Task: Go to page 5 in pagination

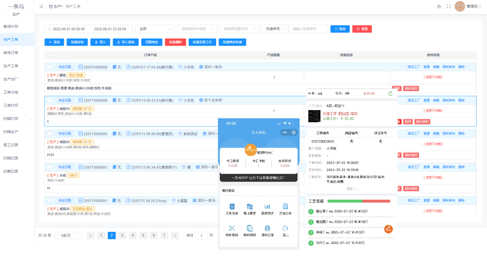Action: [143, 235]
